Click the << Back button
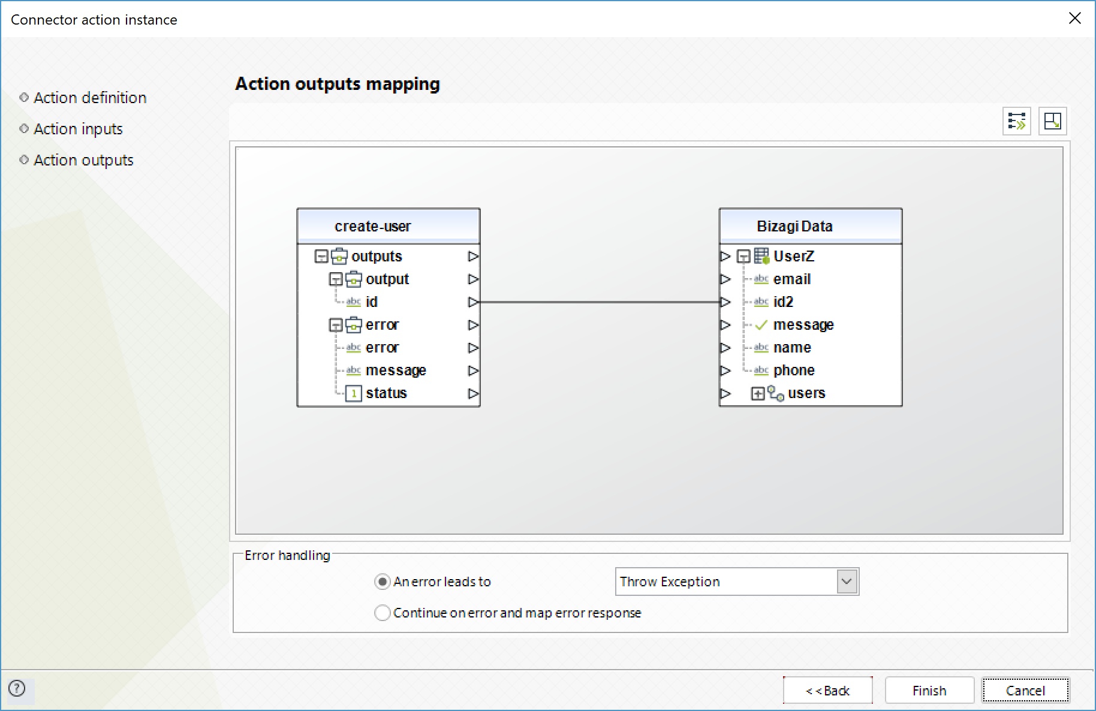This screenshot has height=711, width=1096. click(x=827, y=691)
